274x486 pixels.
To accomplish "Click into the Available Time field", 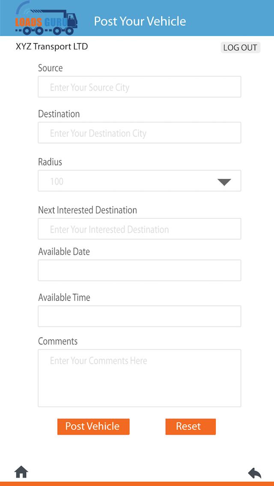I will click(x=139, y=316).
